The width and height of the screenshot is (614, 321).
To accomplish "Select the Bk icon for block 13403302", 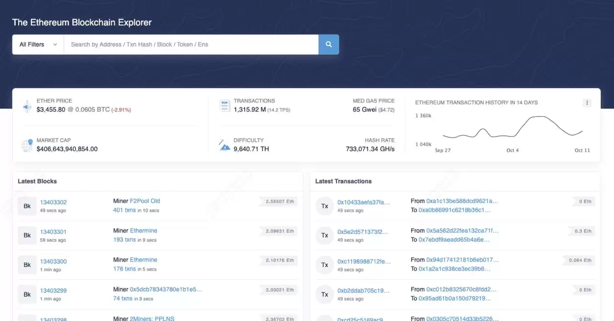I will 27,206.
